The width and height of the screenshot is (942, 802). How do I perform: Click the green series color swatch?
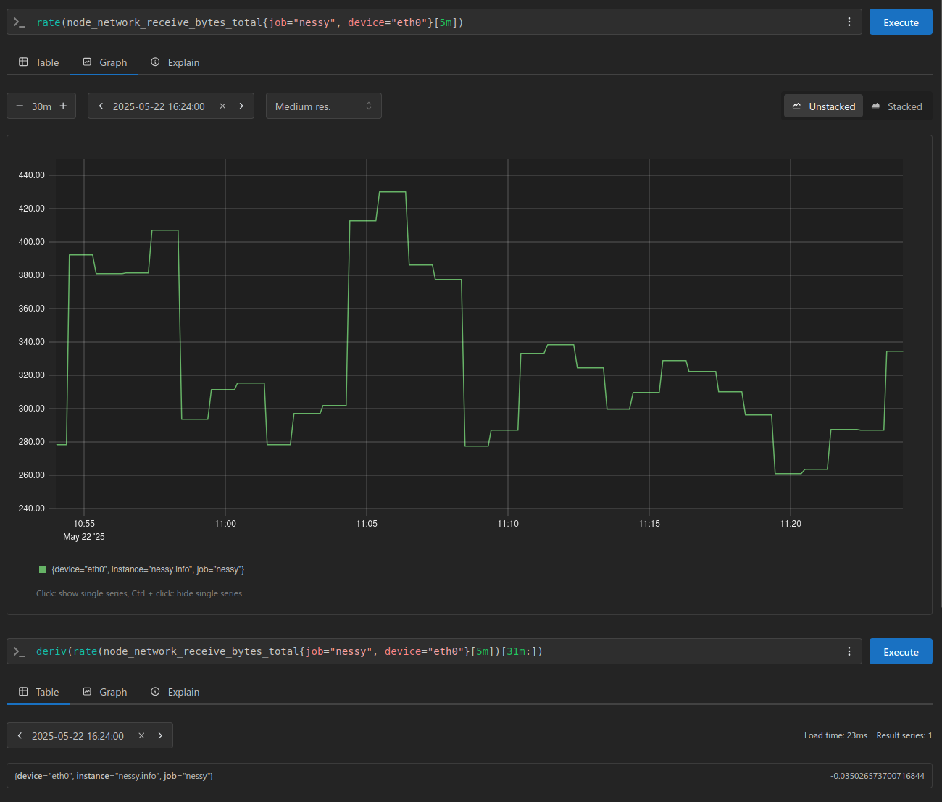point(43,569)
